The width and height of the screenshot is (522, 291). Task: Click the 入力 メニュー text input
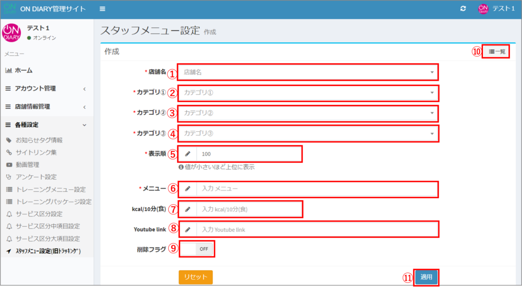316,189
